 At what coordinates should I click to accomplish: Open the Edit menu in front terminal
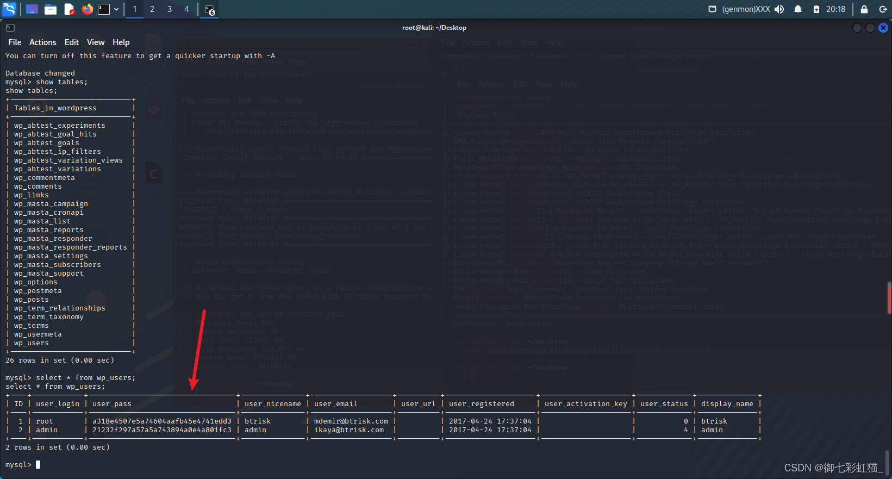[x=72, y=42]
